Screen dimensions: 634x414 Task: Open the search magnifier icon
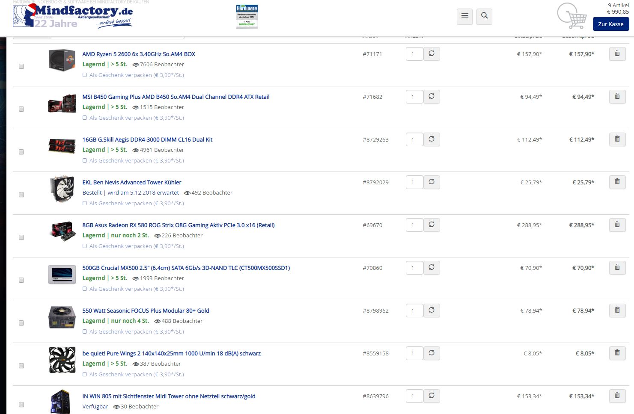pyautogui.click(x=484, y=16)
